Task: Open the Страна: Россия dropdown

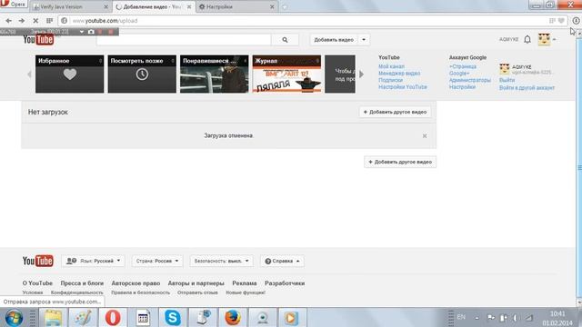Action: tap(157, 261)
